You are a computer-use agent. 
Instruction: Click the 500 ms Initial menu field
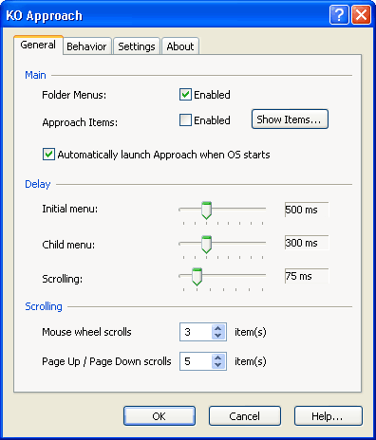pos(307,210)
